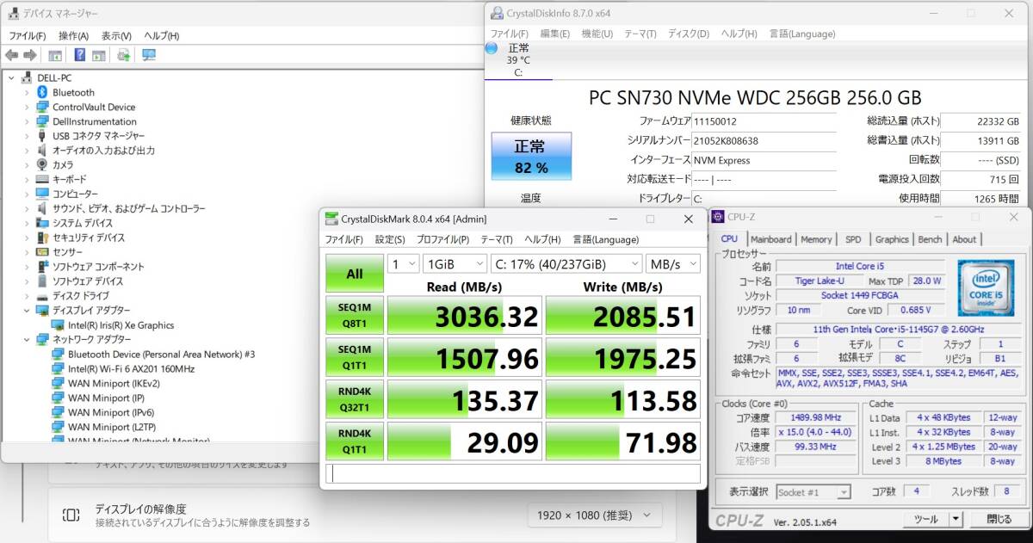
Task: Click the keyboard icon beside キーボード
Action: click(42, 179)
